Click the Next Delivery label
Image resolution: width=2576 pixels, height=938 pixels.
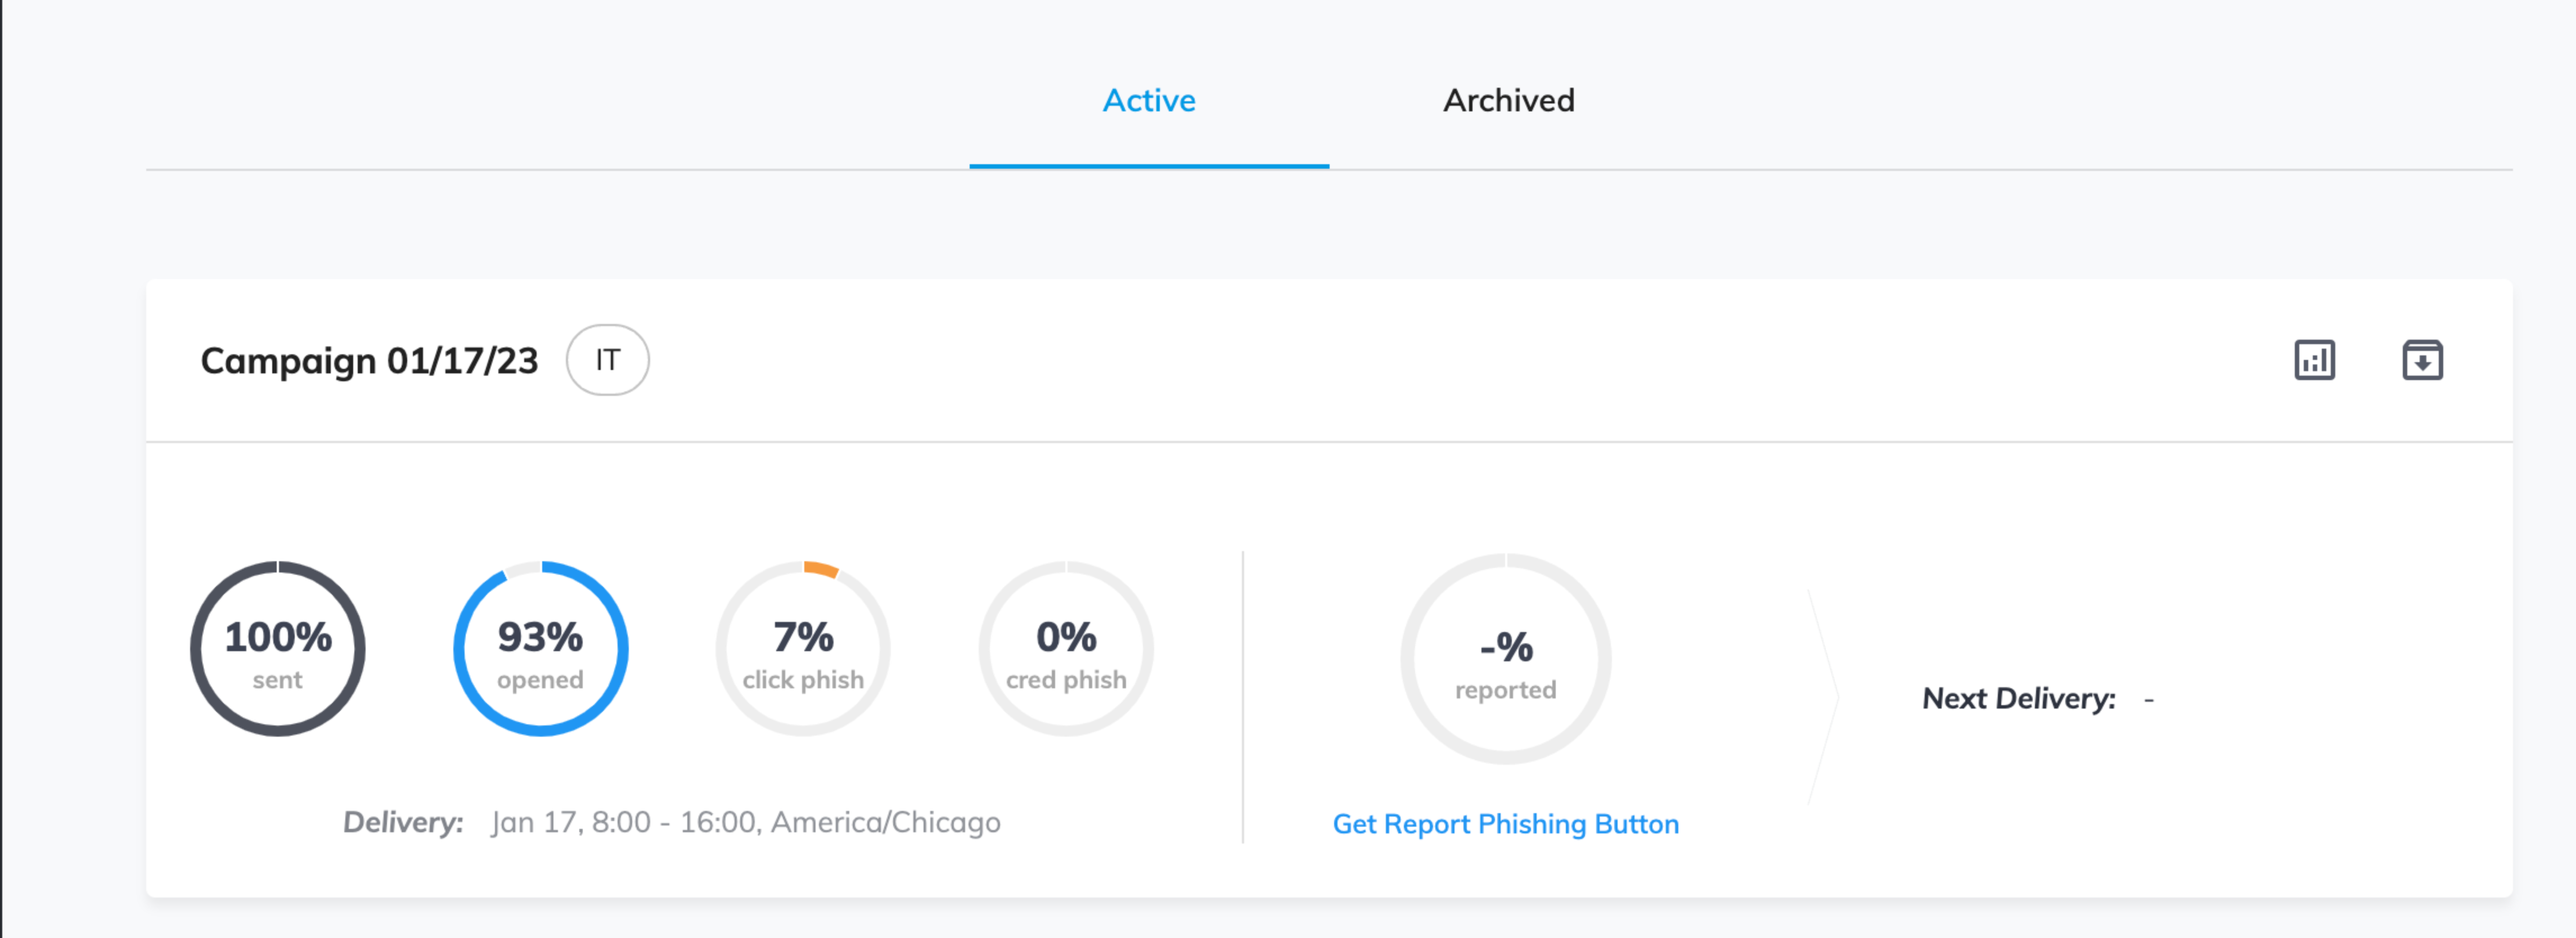tap(2018, 698)
